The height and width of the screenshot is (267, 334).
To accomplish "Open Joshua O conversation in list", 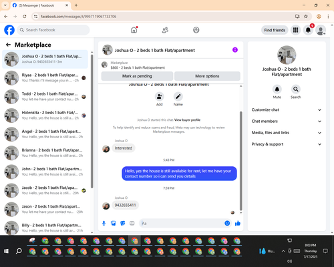I will click(45, 59).
